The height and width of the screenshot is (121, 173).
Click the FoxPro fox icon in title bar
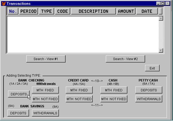click(4, 3)
